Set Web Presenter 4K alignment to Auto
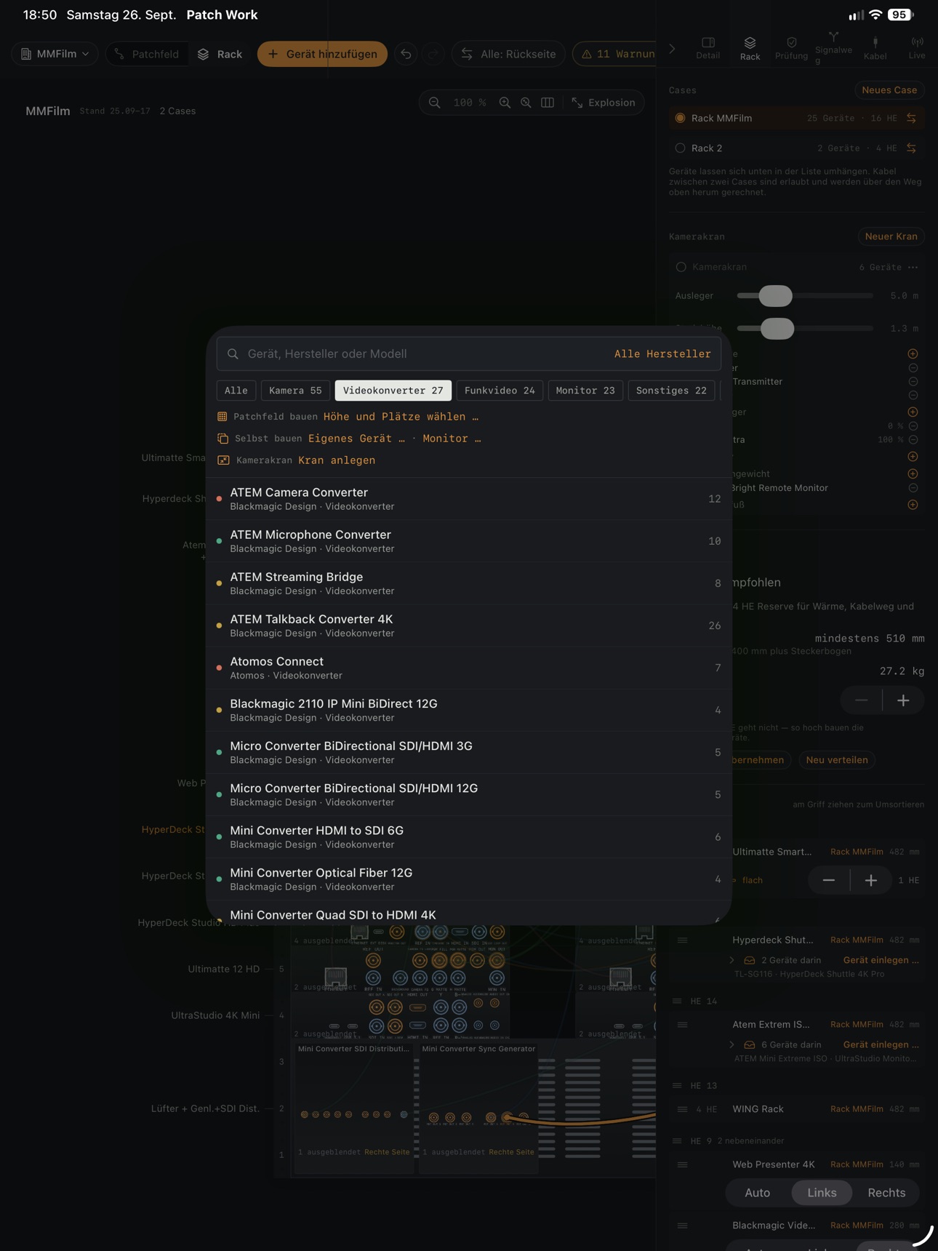 (x=757, y=1192)
